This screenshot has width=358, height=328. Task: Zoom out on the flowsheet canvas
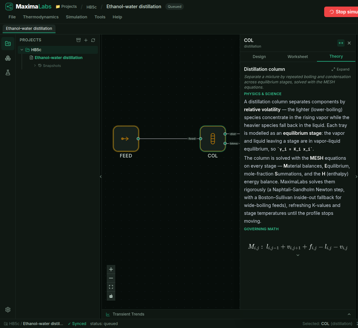(111, 278)
